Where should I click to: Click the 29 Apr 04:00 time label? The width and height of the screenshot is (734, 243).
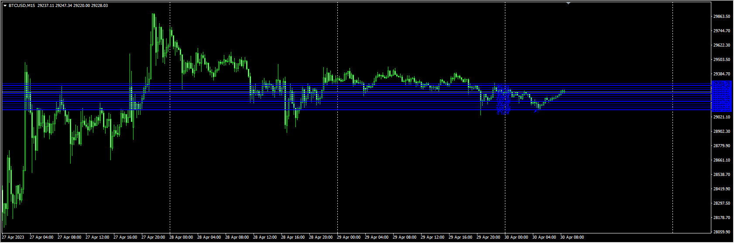377,237
